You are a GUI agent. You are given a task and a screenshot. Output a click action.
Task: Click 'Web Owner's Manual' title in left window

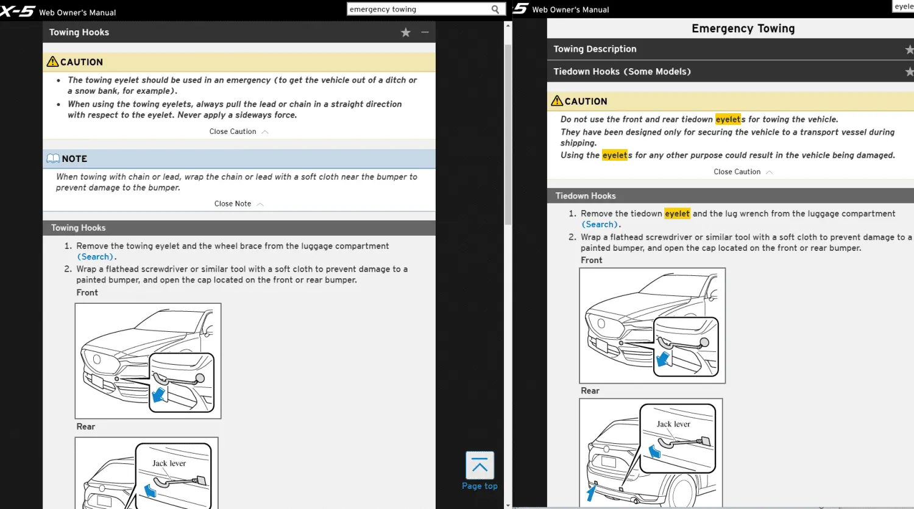77,12
